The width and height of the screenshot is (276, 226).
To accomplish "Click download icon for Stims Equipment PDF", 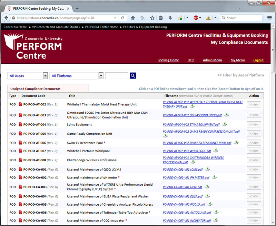I will 224,124.
